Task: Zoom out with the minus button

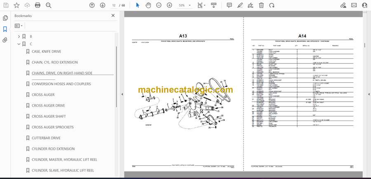Action: coord(159,5)
